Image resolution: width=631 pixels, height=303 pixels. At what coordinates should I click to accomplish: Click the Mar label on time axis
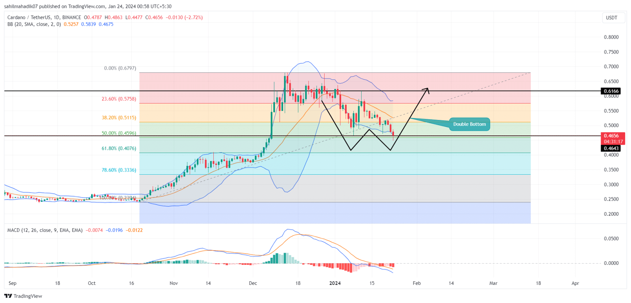tap(493, 283)
